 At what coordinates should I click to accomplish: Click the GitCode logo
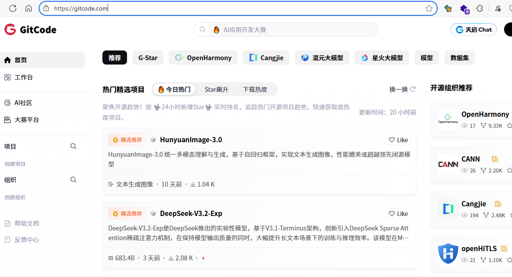coord(30,30)
